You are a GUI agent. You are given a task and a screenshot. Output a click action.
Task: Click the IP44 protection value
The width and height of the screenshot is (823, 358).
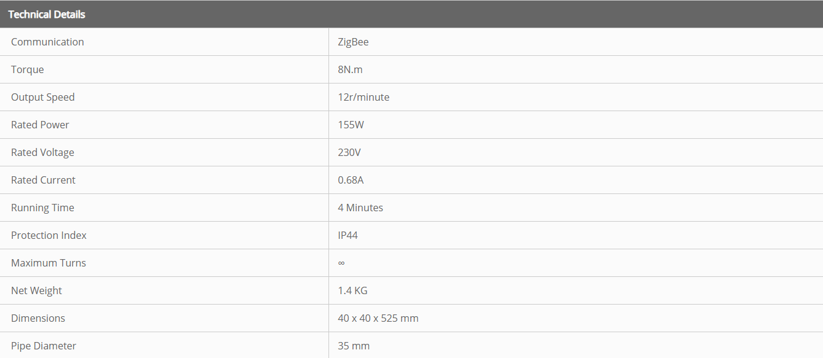[348, 235]
